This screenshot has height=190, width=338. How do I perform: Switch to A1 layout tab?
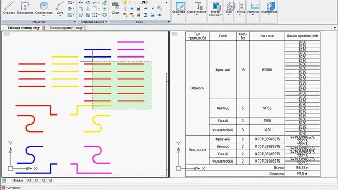coord(51,180)
